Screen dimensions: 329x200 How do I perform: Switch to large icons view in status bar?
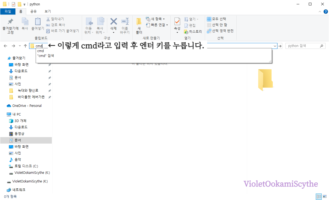tap(324, 197)
